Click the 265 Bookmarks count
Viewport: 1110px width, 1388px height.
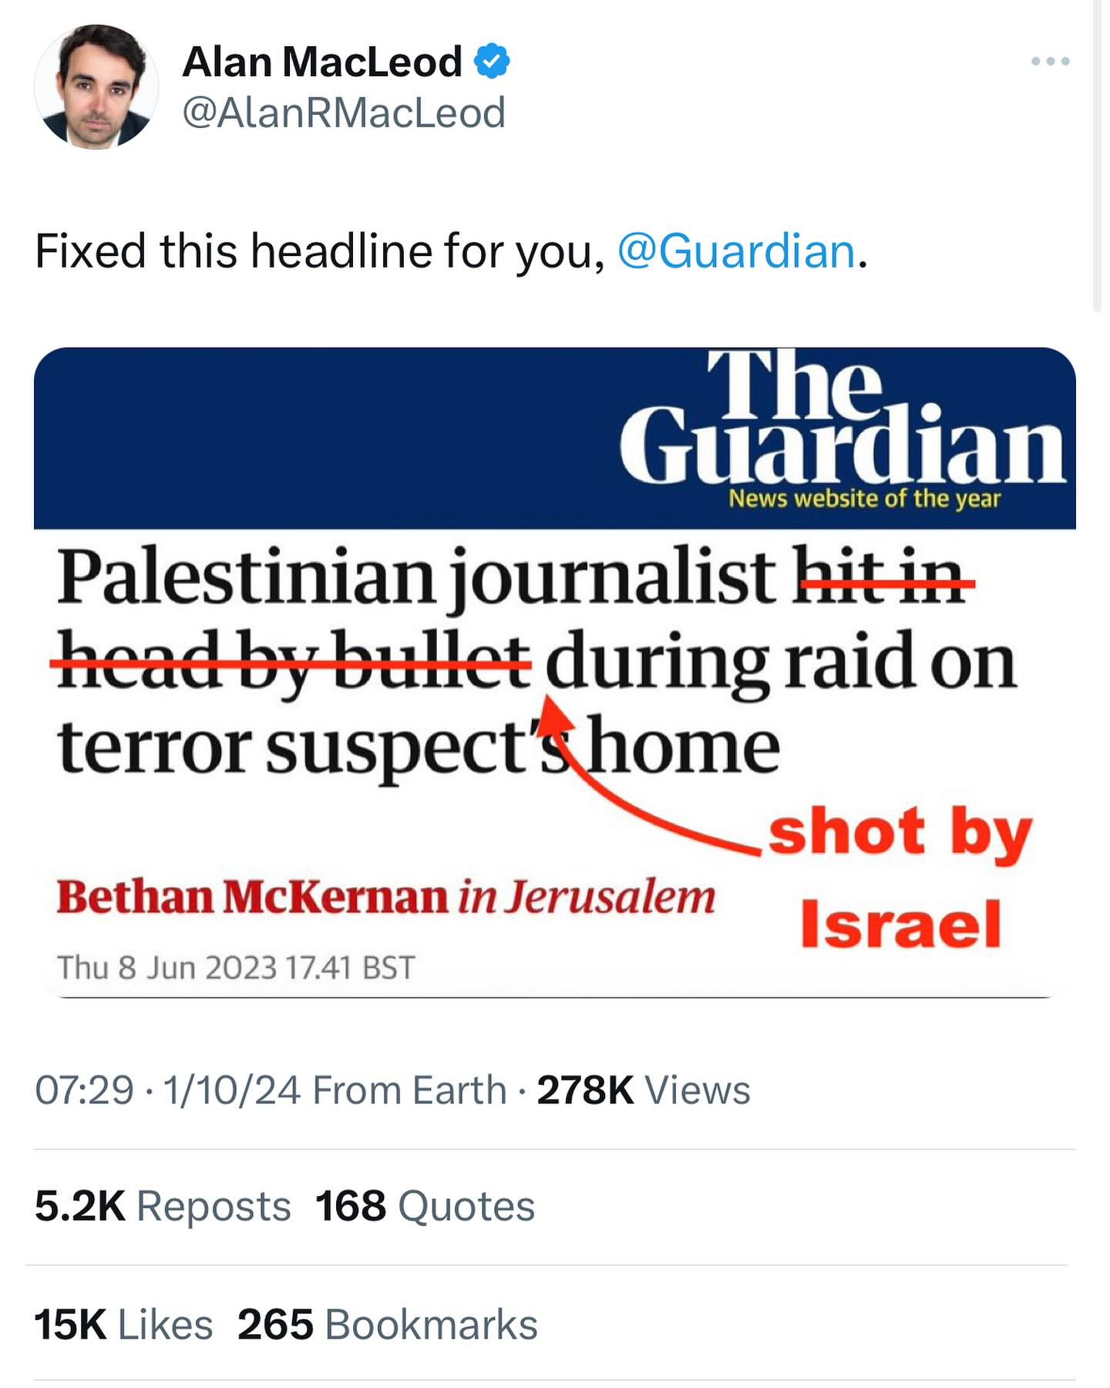pyautogui.click(x=387, y=1325)
